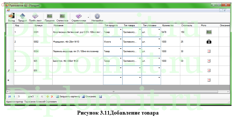Click the Код column header
The height and width of the screenshot is (120, 236).
(x=23, y=25)
